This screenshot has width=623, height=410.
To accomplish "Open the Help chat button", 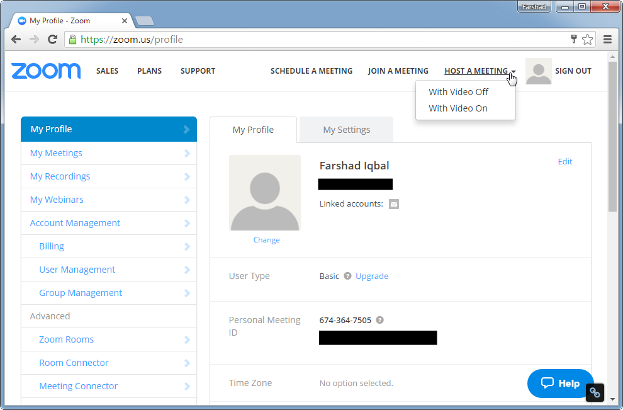I will tap(560, 383).
